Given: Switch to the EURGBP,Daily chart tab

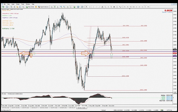Looking at the screenshot, I should (64, 108).
